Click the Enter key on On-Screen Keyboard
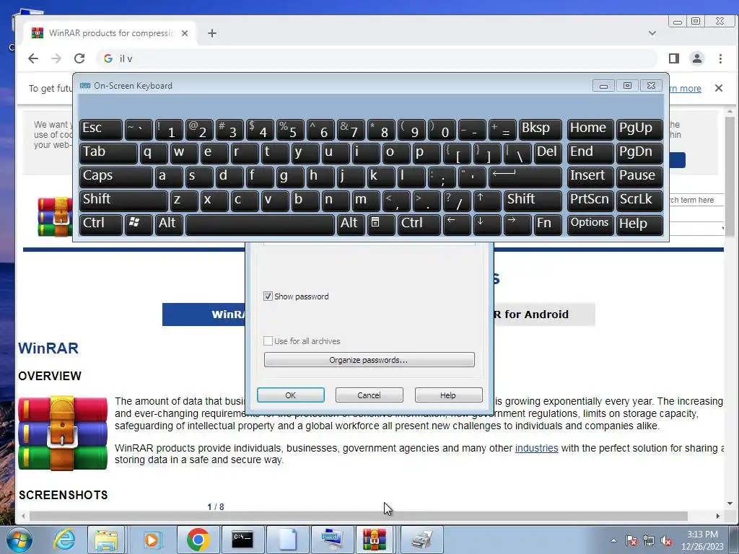Screen dimensions: 739x554 coord(525,177)
